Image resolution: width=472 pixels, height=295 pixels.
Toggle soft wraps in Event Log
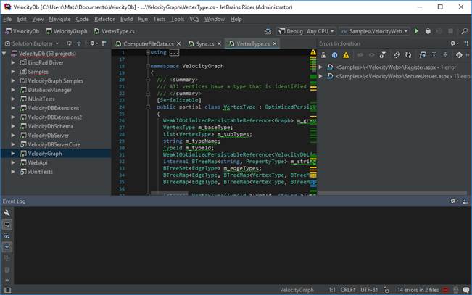click(7, 236)
